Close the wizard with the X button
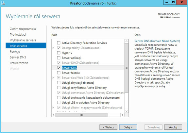The width and height of the screenshot is (188, 133). point(182,2)
